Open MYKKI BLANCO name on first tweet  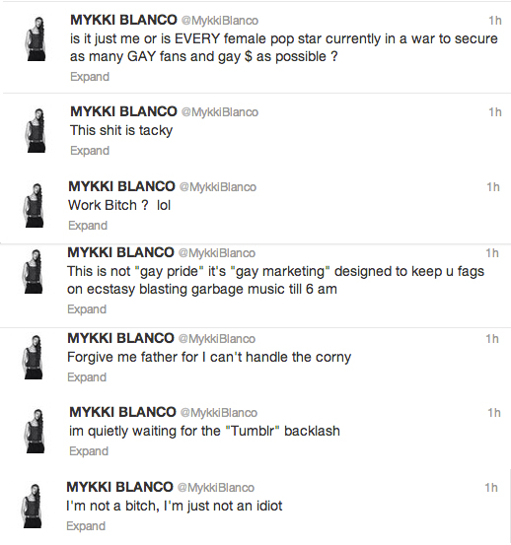(123, 20)
